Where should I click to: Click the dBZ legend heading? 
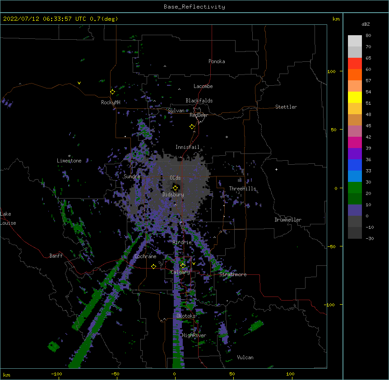[x=366, y=24]
